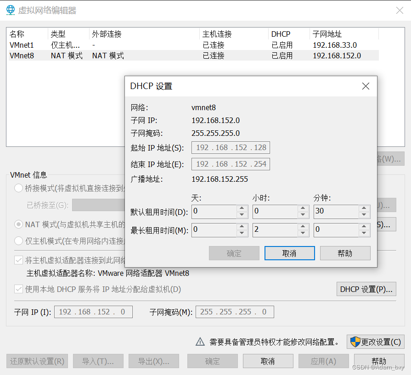Select the NAT 模式 radio button
This screenshot has height=375, width=411.
click(19, 224)
